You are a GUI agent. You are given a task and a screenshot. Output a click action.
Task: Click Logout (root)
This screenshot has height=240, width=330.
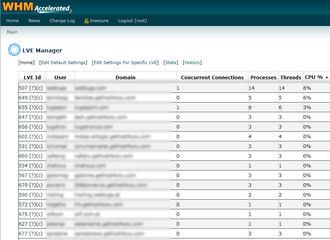click(x=132, y=21)
